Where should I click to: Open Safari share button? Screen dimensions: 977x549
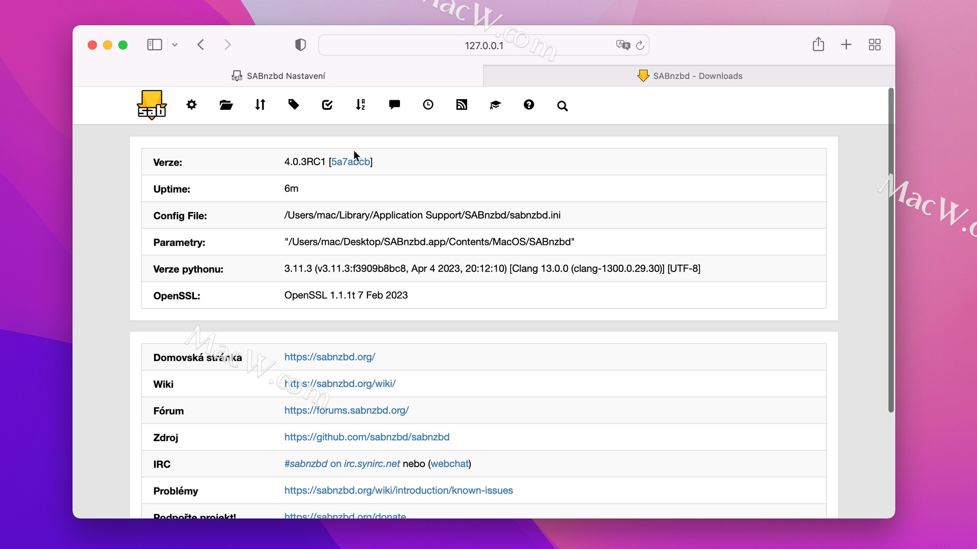click(818, 44)
